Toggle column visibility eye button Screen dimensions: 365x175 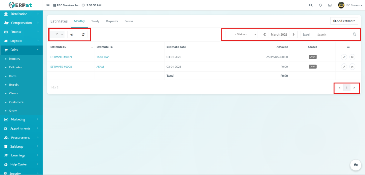click(71, 35)
